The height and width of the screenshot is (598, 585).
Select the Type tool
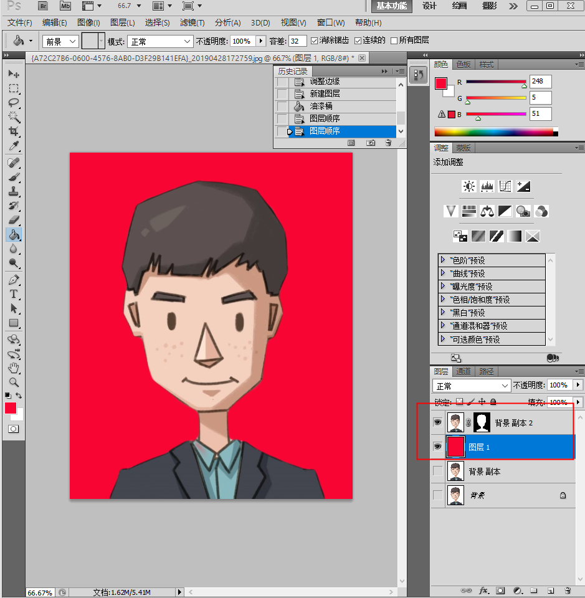tap(14, 294)
